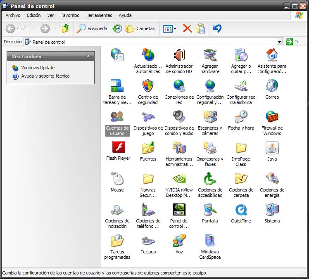Open Administrador de sonido HD

pos(179,55)
